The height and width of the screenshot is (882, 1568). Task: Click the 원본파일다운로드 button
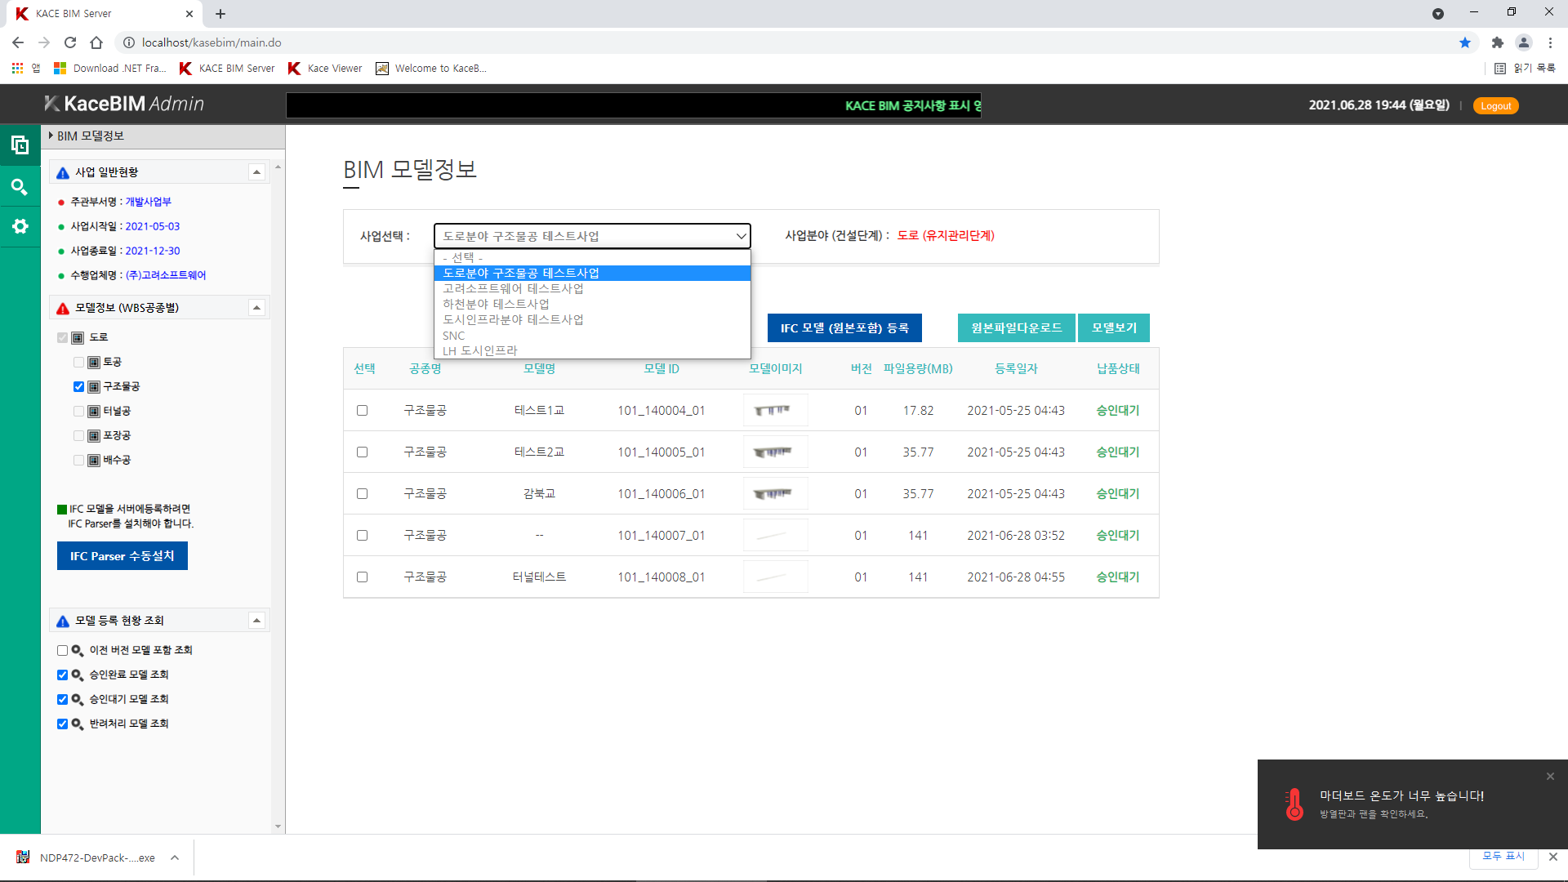click(x=1016, y=328)
